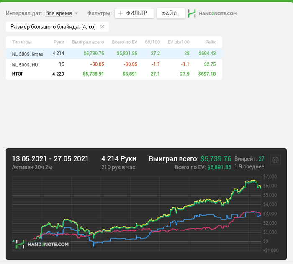This screenshot has height=268, width=293.
Task: Remove the big blind size filter chip
Action: [x=102, y=27]
